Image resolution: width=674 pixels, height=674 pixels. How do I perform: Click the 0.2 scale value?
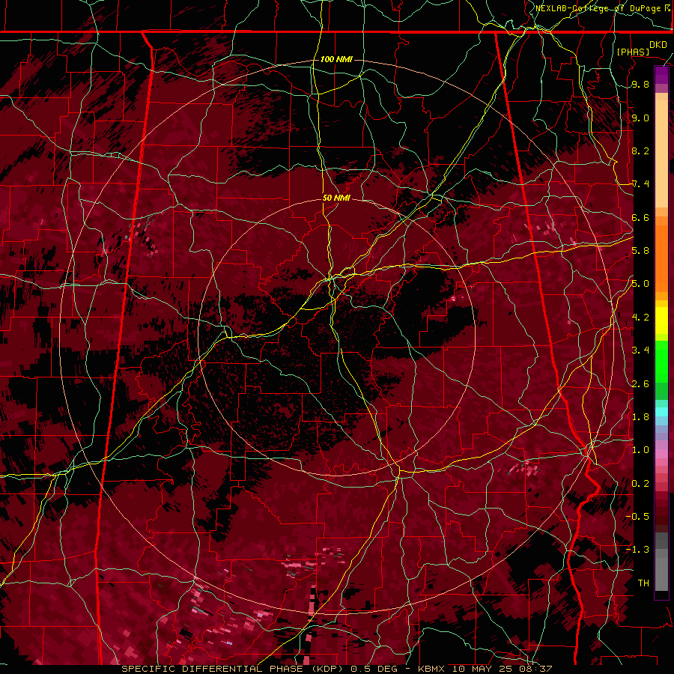640,484
